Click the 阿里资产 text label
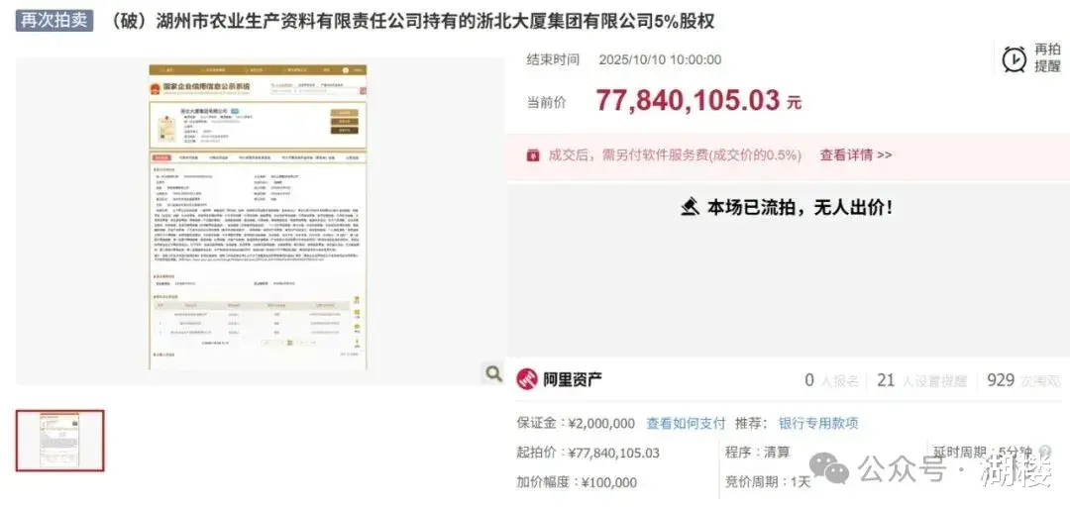The width and height of the screenshot is (1070, 511). pos(572,380)
